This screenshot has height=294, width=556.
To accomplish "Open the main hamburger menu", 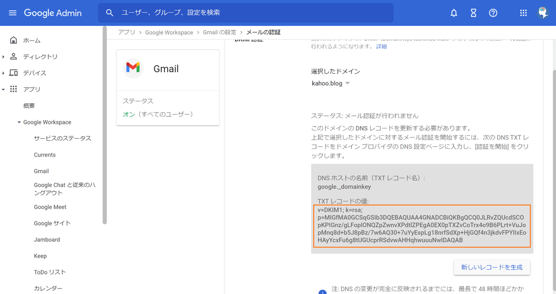I will [x=13, y=13].
